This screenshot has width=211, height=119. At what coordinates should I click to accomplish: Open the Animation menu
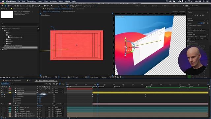[53, 1]
